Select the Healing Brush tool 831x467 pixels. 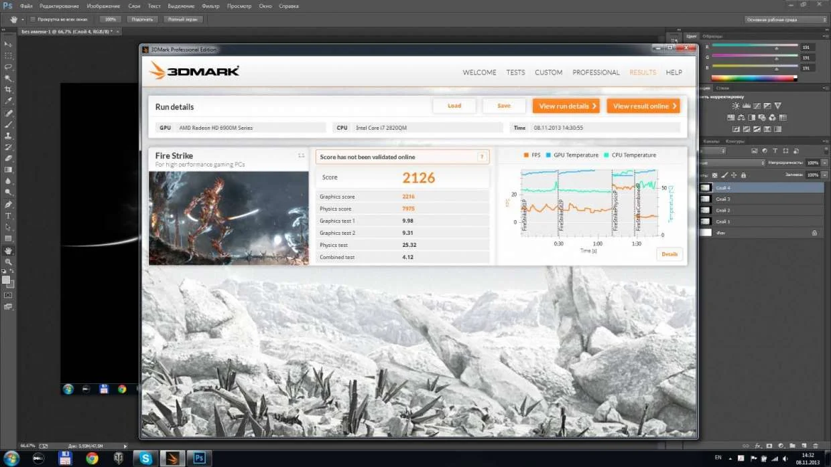(9, 113)
